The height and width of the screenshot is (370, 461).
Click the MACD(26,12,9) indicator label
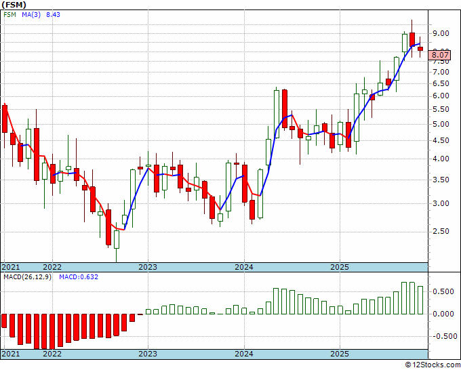[27, 277]
